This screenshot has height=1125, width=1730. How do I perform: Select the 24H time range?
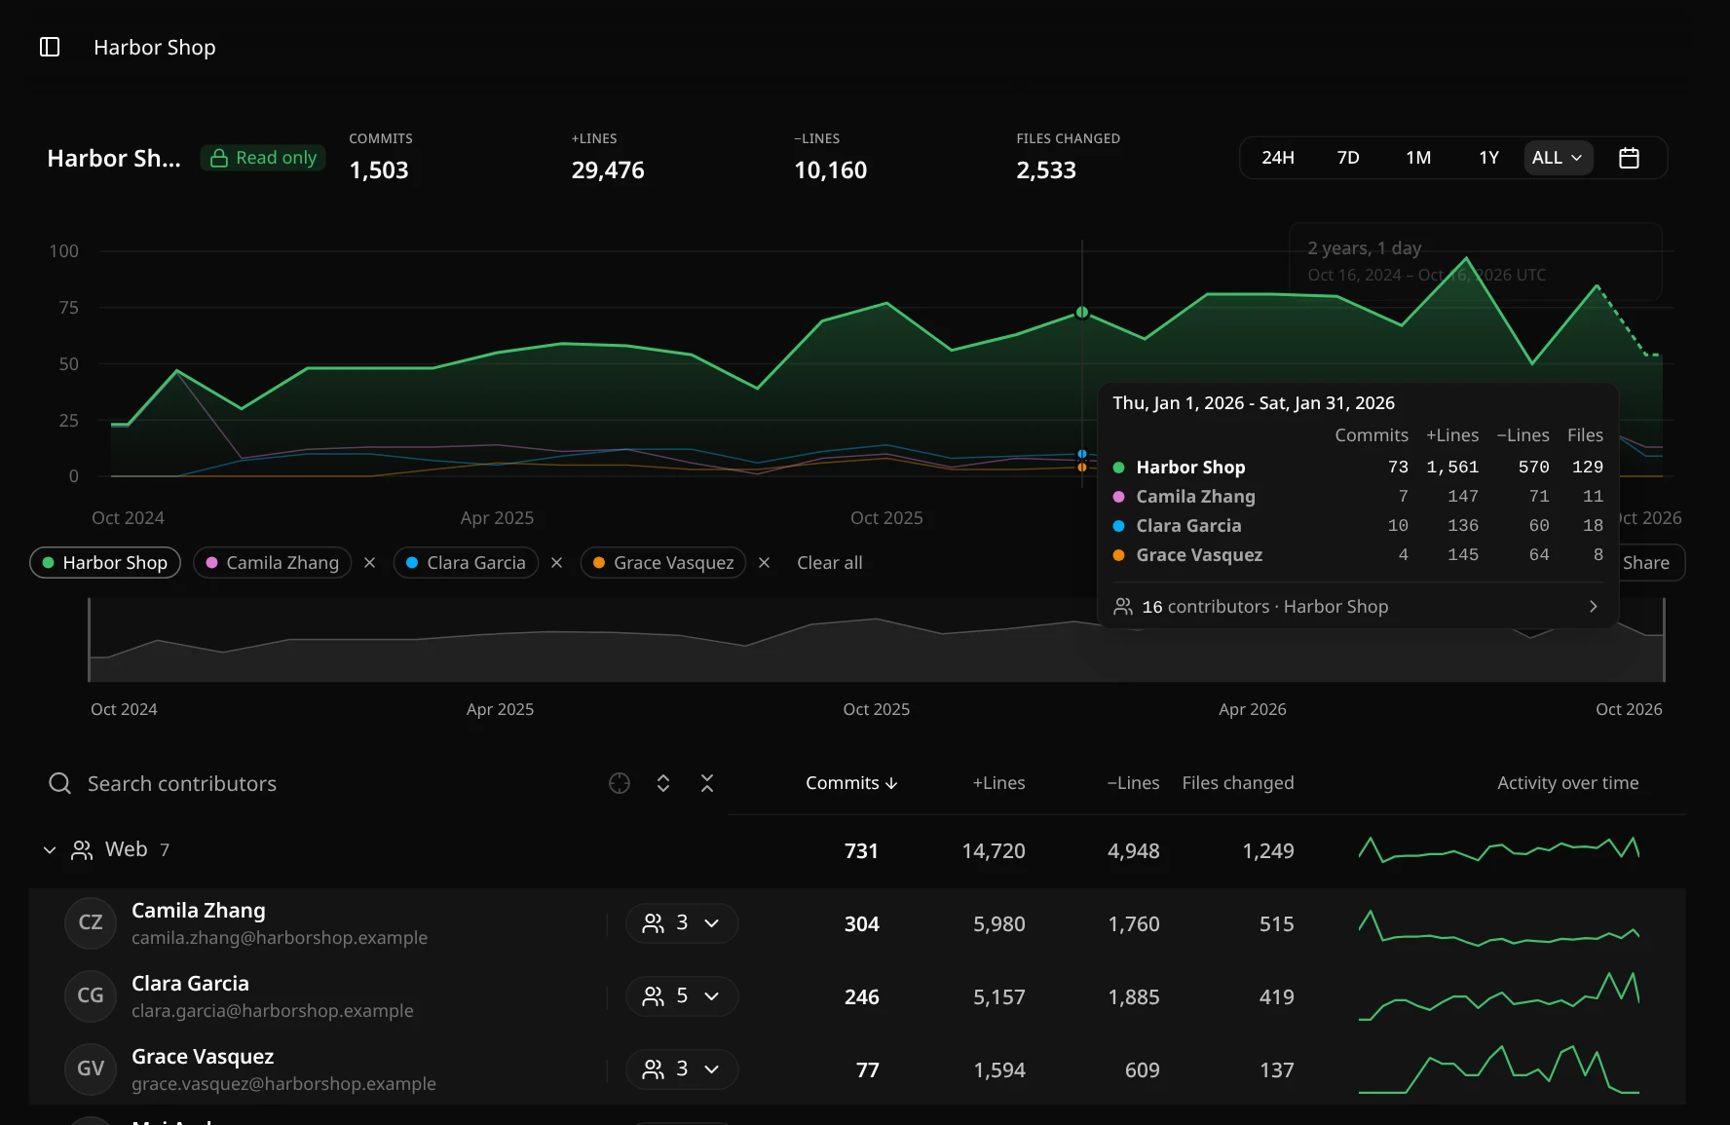pos(1278,158)
